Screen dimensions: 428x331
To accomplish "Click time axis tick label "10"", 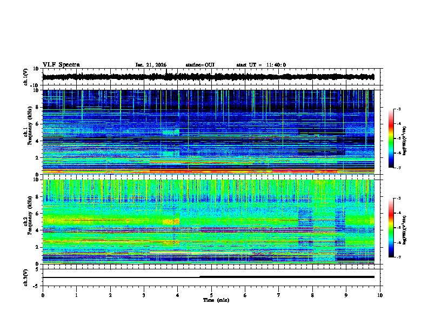I will pos(380,295).
